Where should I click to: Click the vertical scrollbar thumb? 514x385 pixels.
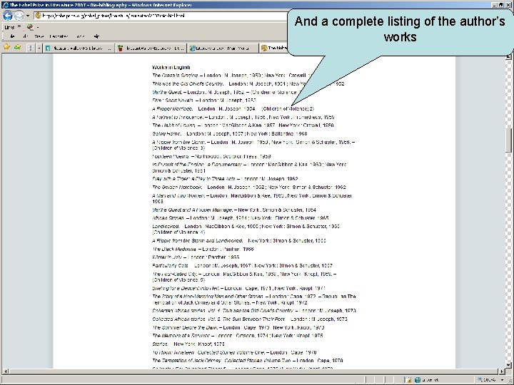pos(508,140)
